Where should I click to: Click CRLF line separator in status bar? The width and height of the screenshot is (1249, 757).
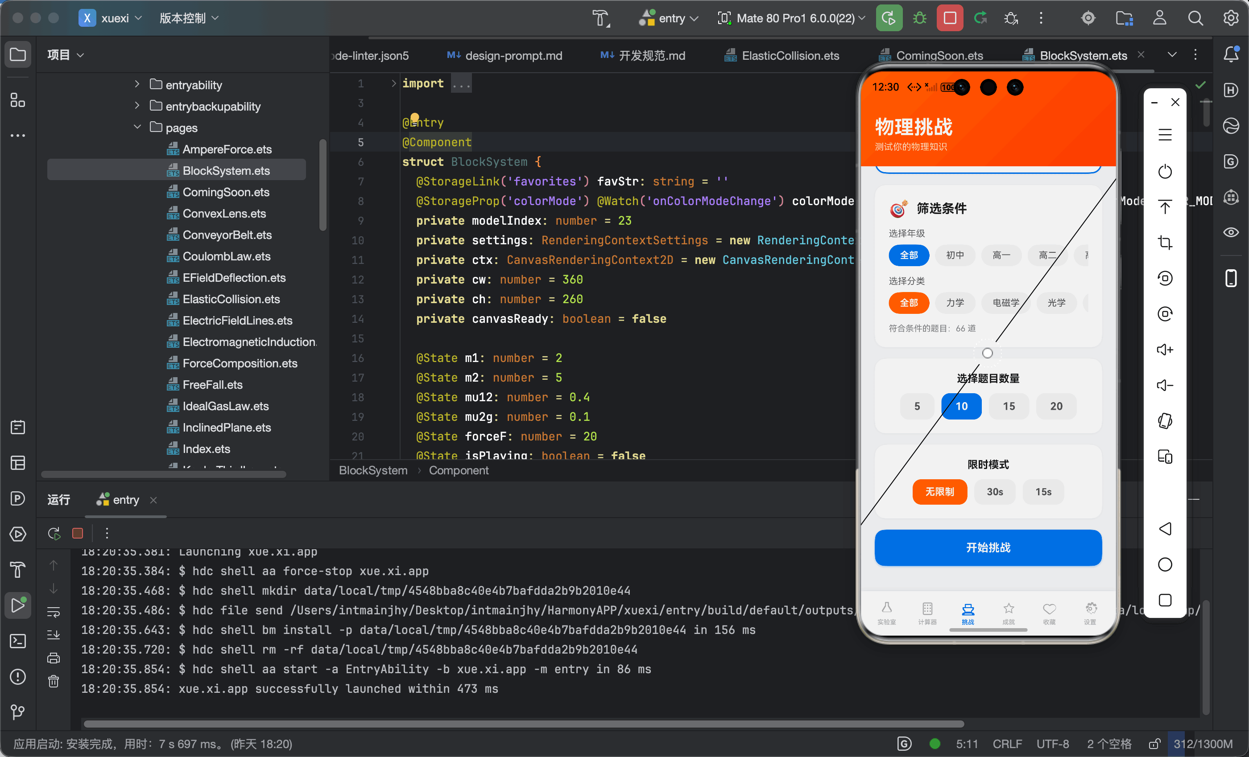1007,743
